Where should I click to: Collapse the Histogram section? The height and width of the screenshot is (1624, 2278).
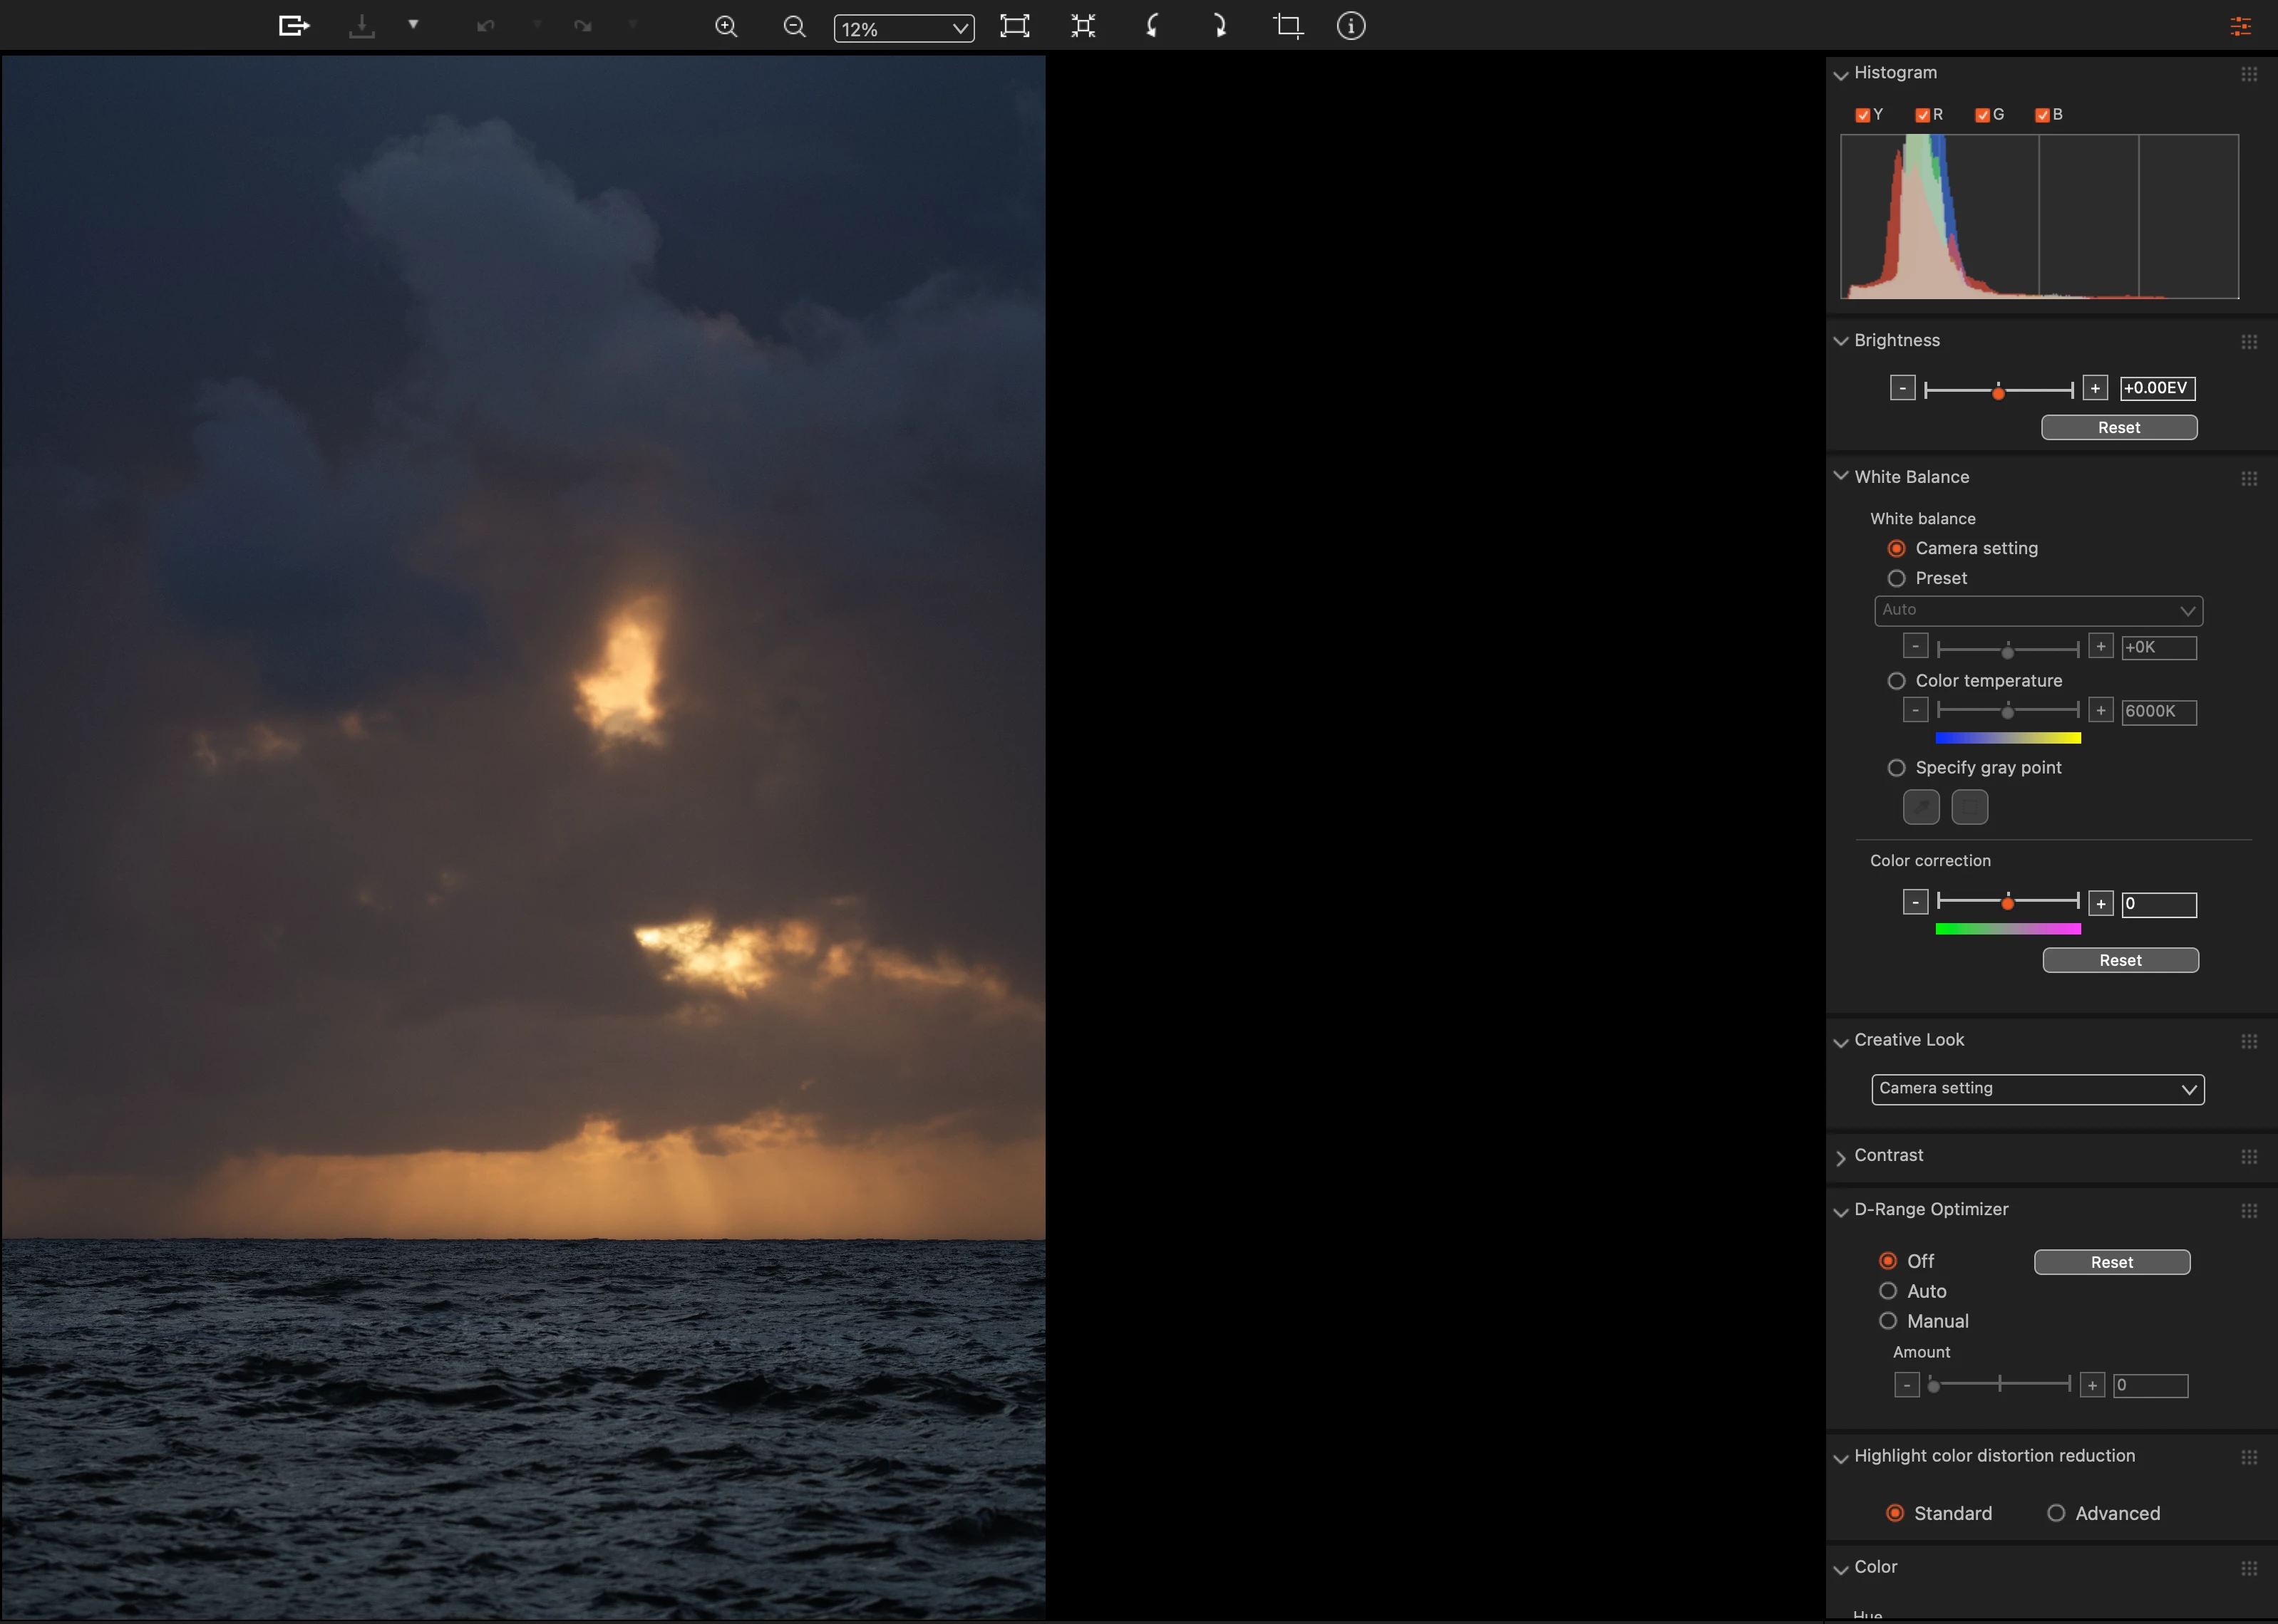(1841, 74)
